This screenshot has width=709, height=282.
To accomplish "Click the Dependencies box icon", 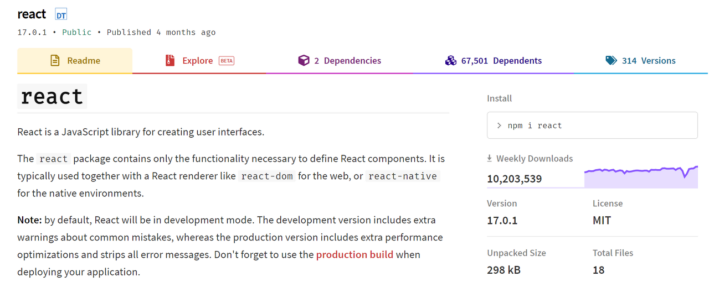I will 303,61.
